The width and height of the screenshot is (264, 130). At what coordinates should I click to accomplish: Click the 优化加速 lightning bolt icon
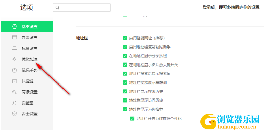15,59
